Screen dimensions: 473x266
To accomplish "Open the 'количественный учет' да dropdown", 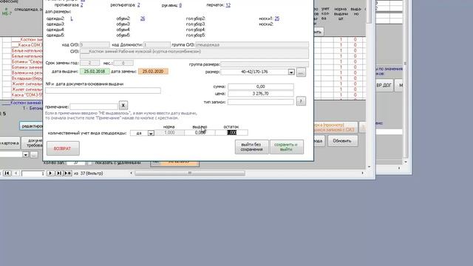I will (151, 133).
